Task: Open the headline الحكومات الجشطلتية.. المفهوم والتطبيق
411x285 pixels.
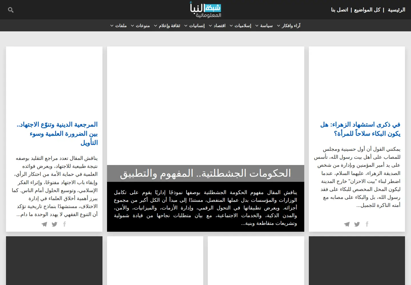Action: point(205,173)
